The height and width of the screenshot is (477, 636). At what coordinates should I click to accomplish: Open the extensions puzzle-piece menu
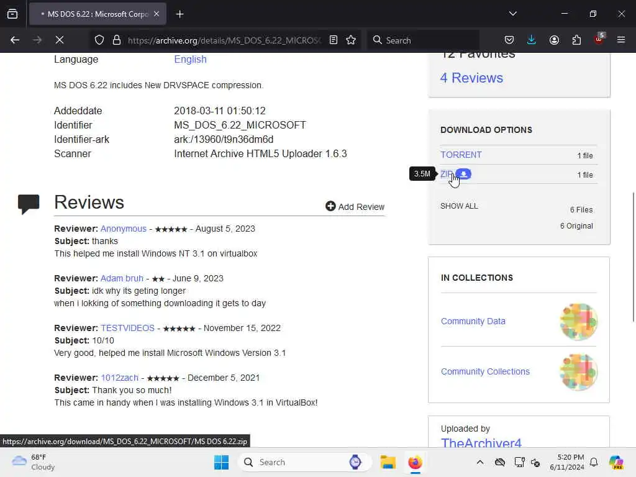click(x=576, y=40)
